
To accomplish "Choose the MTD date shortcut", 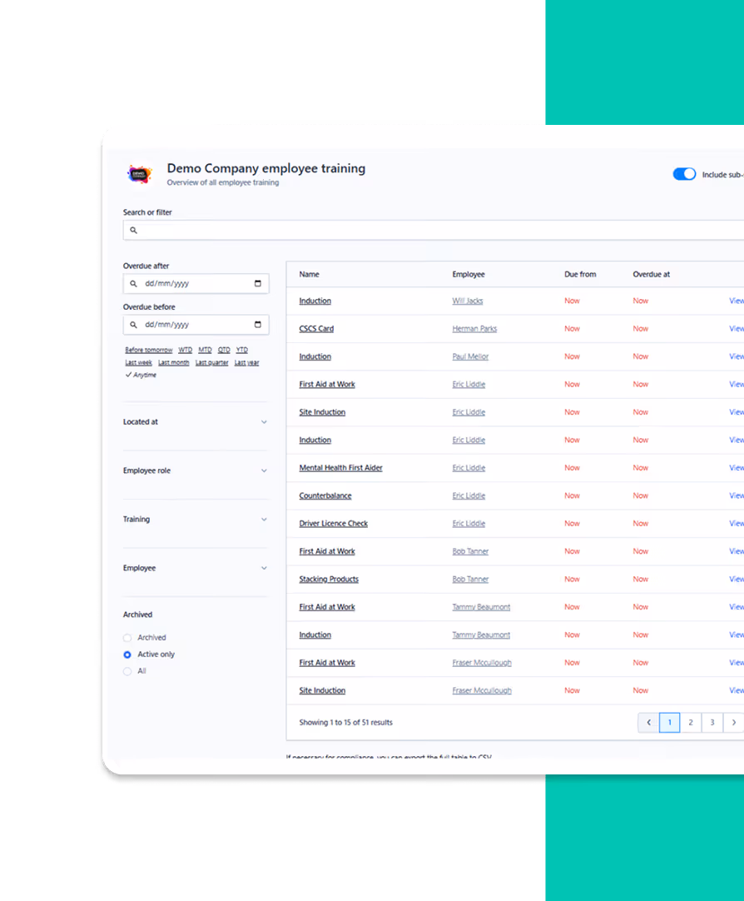I will coord(205,350).
